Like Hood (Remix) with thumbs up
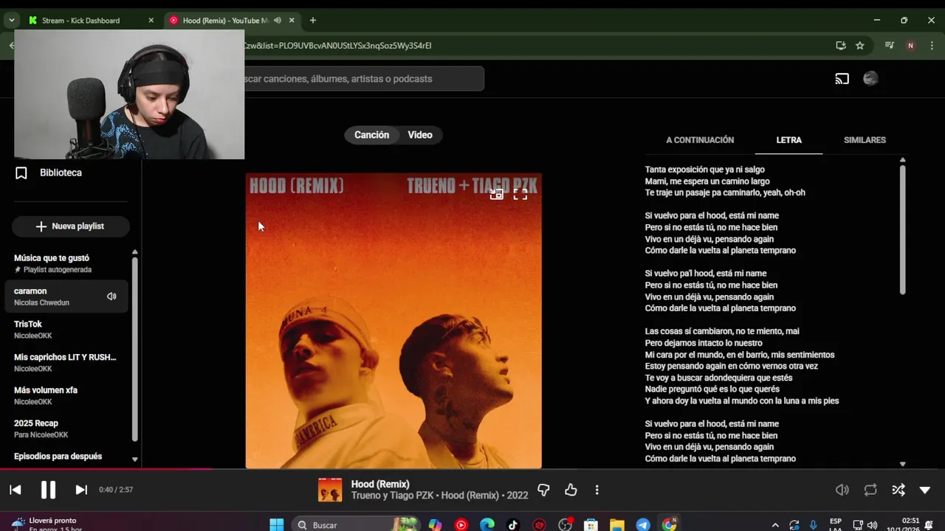 point(571,490)
